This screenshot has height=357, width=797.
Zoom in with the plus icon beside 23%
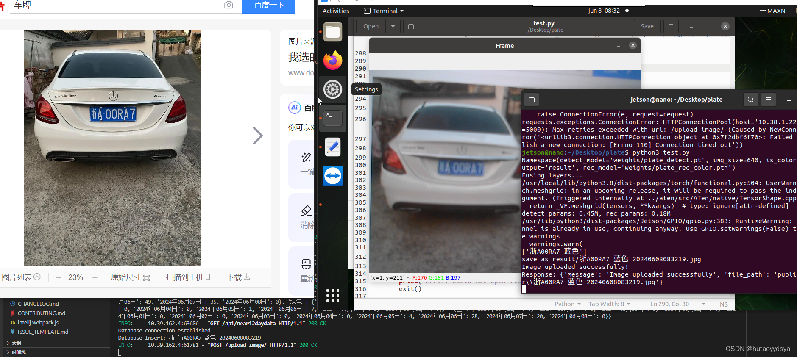59,277
